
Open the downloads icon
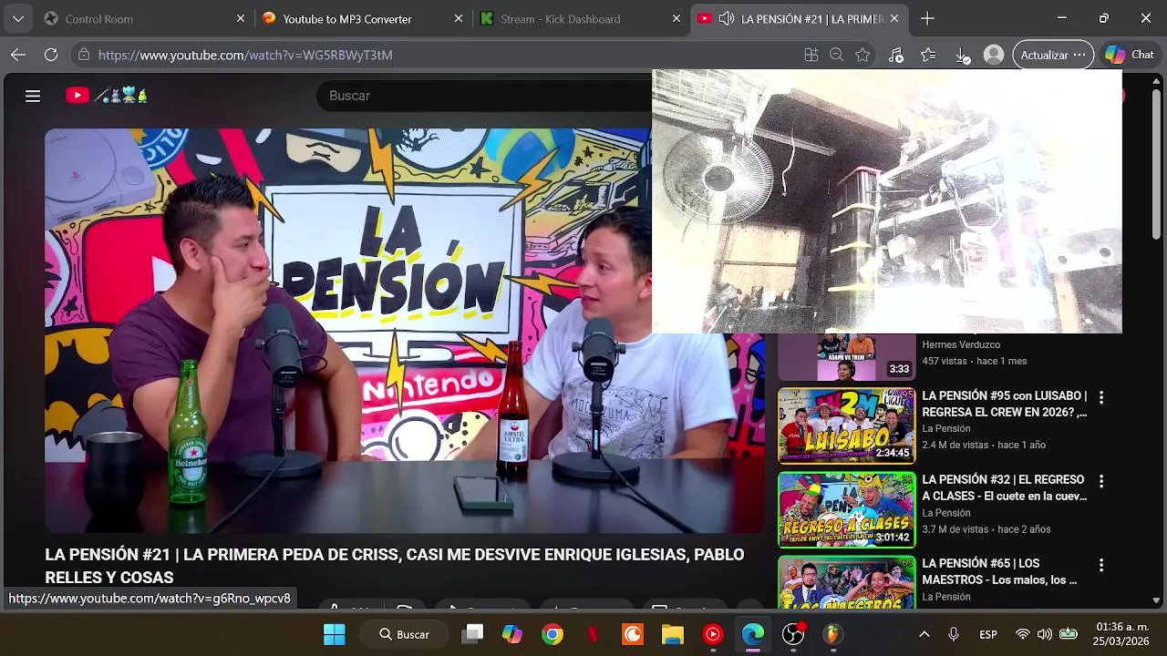click(x=963, y=55)
